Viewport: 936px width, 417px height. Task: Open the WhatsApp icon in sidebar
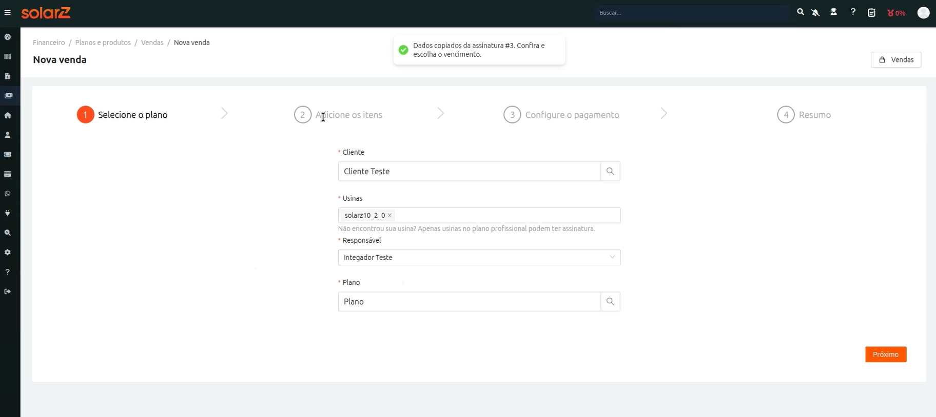click(x=8, y=194)
